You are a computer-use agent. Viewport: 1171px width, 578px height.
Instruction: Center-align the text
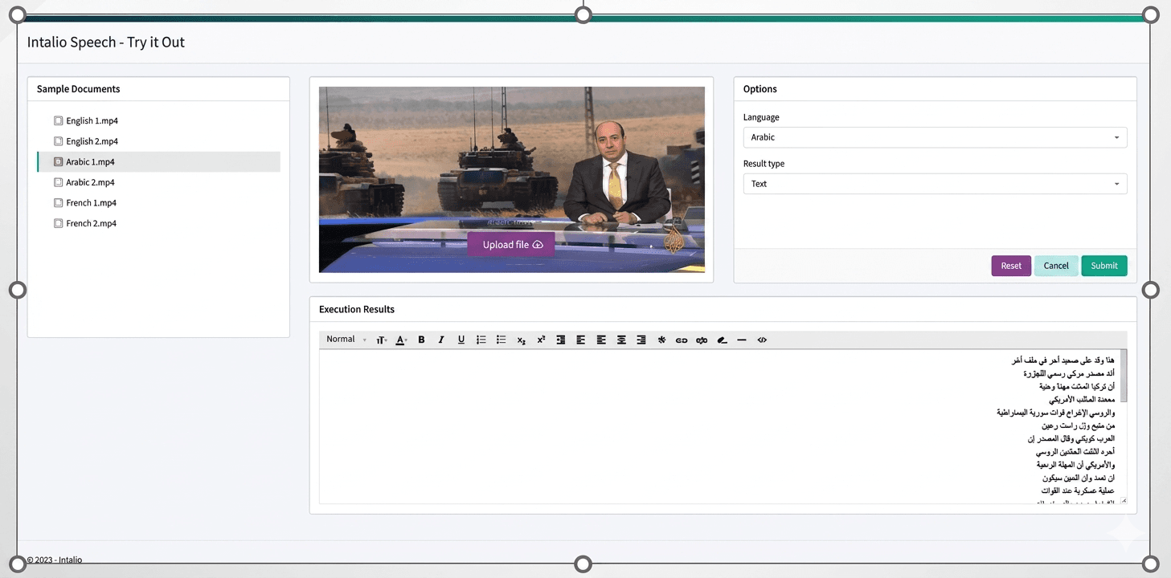tap(621, 340)
